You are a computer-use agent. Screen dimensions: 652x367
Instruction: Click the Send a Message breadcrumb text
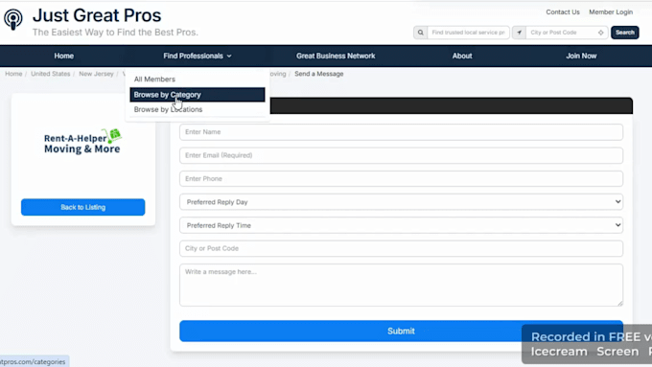(x=319, y=74)
